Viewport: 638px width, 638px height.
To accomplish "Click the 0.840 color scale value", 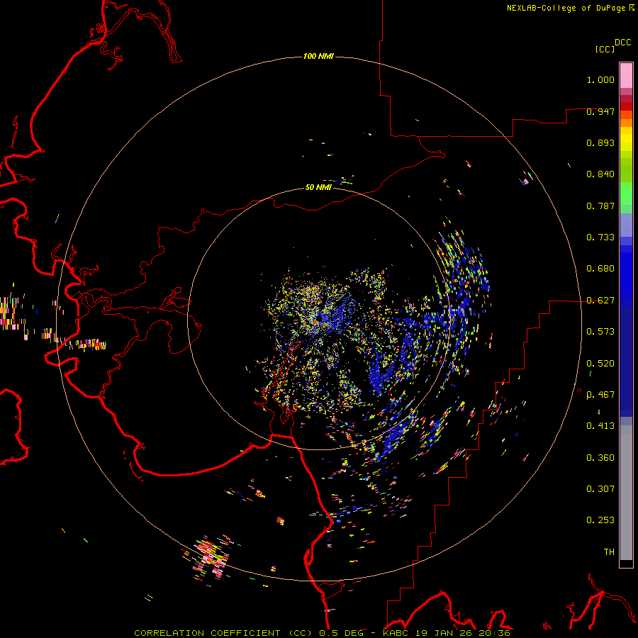I will pos(600,174).
